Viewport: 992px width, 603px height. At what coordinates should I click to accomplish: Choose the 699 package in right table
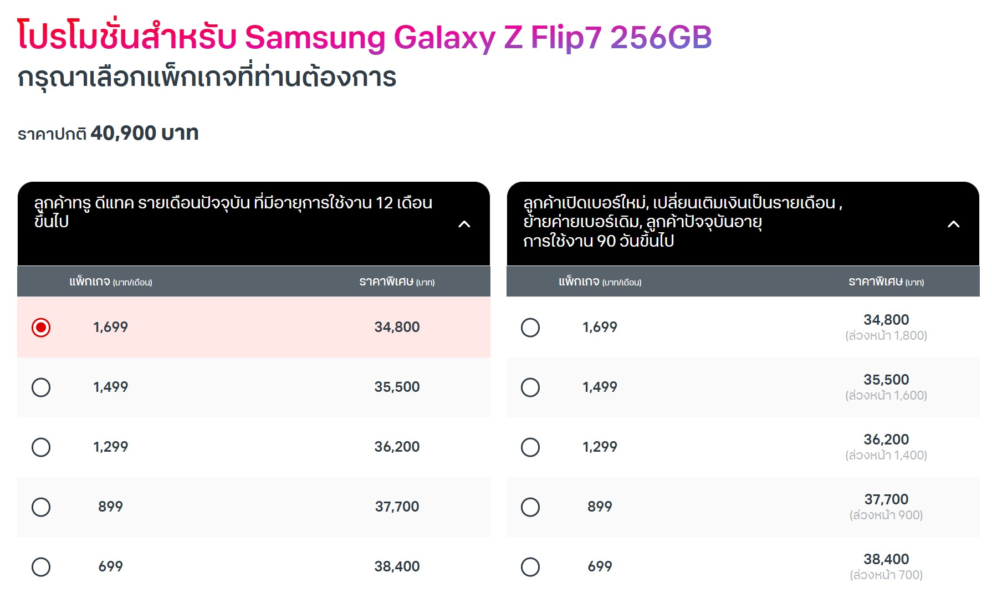[x=530, y=567]
